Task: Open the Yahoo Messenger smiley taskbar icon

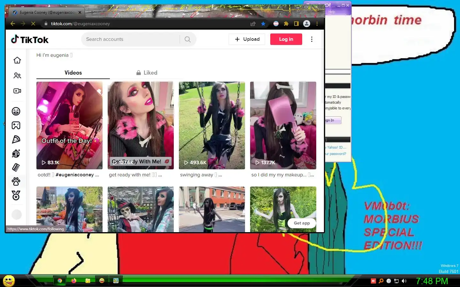Action: click(x=102, y=281)
